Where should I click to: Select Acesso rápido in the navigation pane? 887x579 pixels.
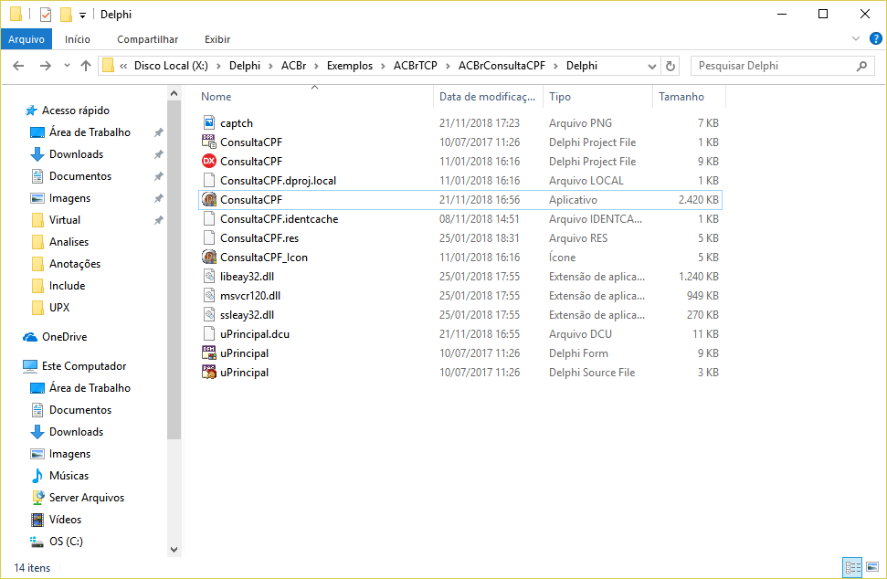point(76,111)
